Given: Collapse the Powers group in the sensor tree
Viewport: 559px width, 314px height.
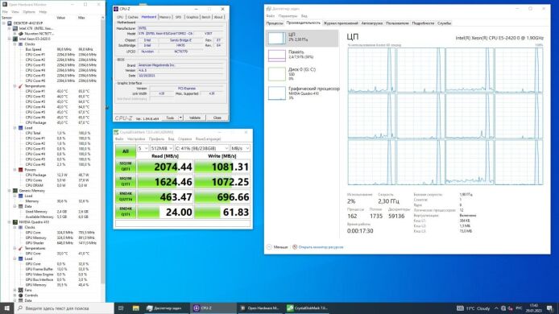Looking at the screenshot, I should point(15,170).
